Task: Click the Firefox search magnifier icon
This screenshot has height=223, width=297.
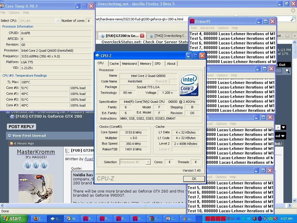Action: click(293, 19)
